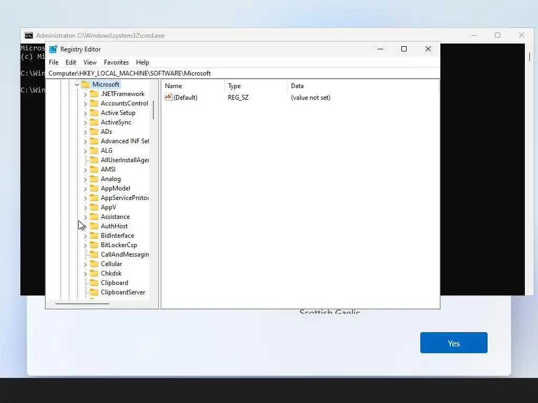Select the Clipboard key label
The image size is (538, 403).
coord(114,283)
